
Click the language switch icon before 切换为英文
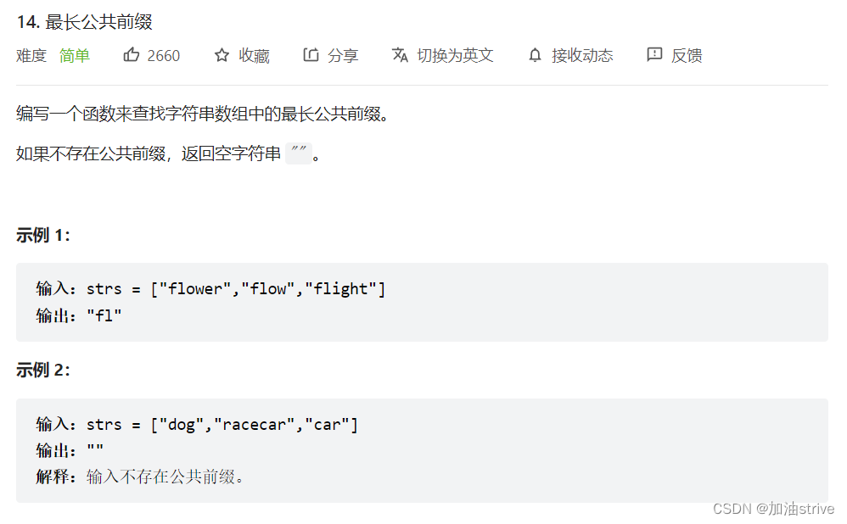400,55
